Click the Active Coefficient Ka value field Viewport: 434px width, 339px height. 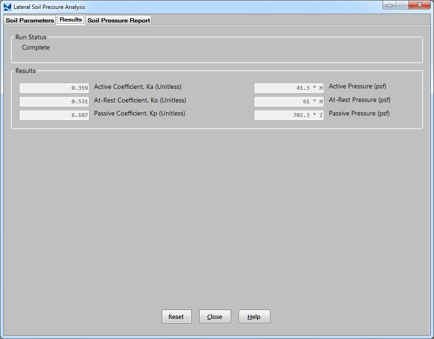(54, 88)
